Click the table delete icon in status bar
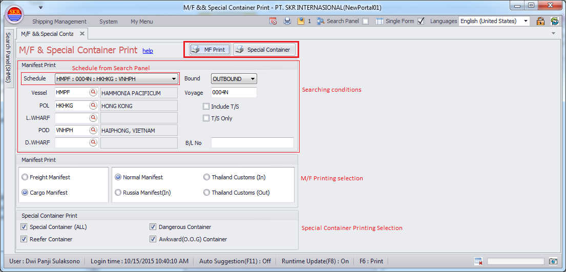The height and width of the screenshot is (272, 566). (478, 261)
